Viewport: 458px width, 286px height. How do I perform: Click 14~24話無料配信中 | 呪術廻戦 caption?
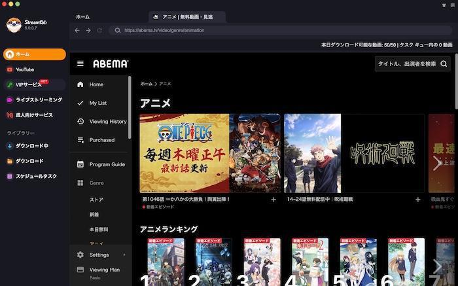[x=320, y=199]
